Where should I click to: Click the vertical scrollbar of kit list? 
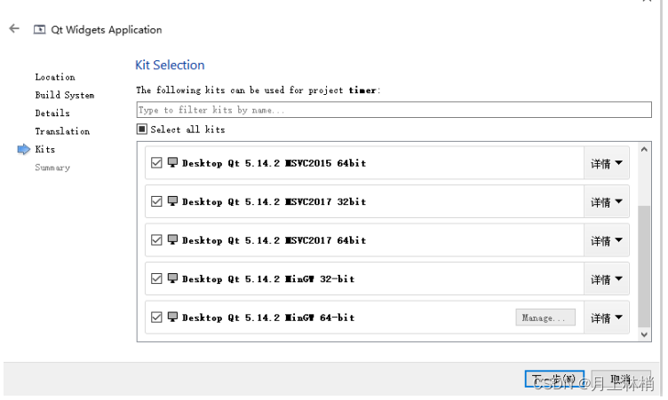645,266
